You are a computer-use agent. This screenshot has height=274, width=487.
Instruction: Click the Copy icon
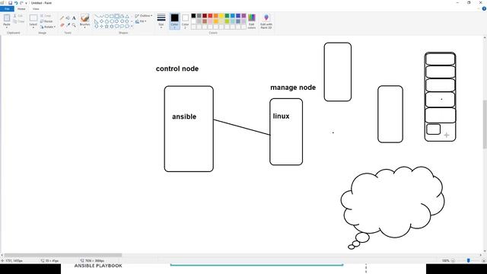(15, 21)
